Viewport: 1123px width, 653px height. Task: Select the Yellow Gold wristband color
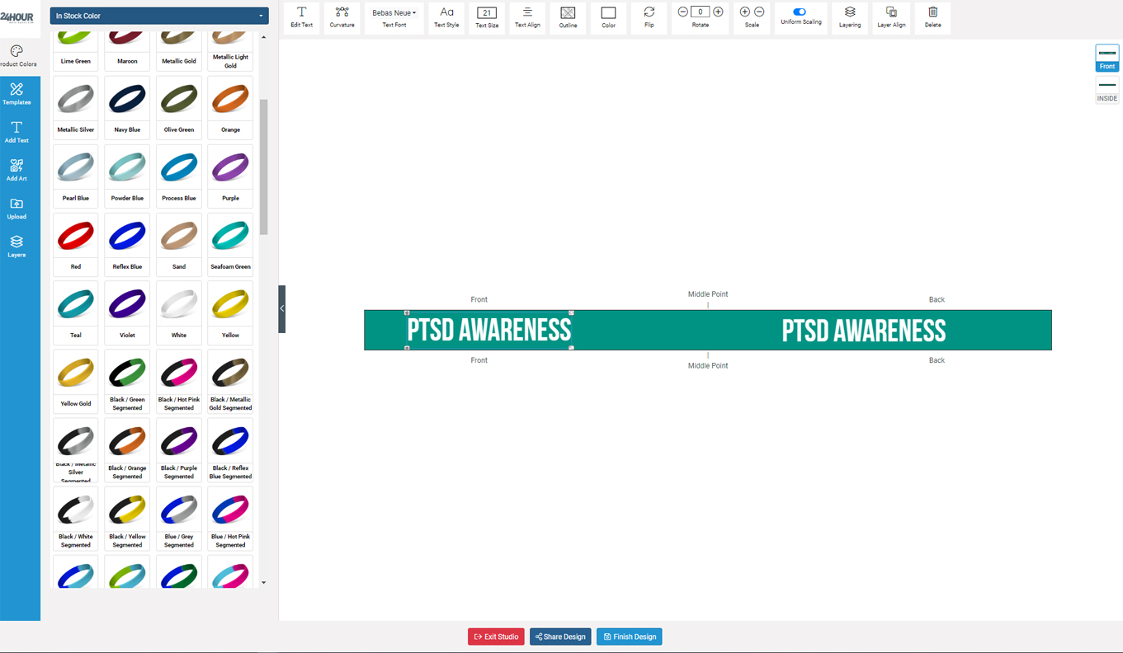(x=76, y=381)
